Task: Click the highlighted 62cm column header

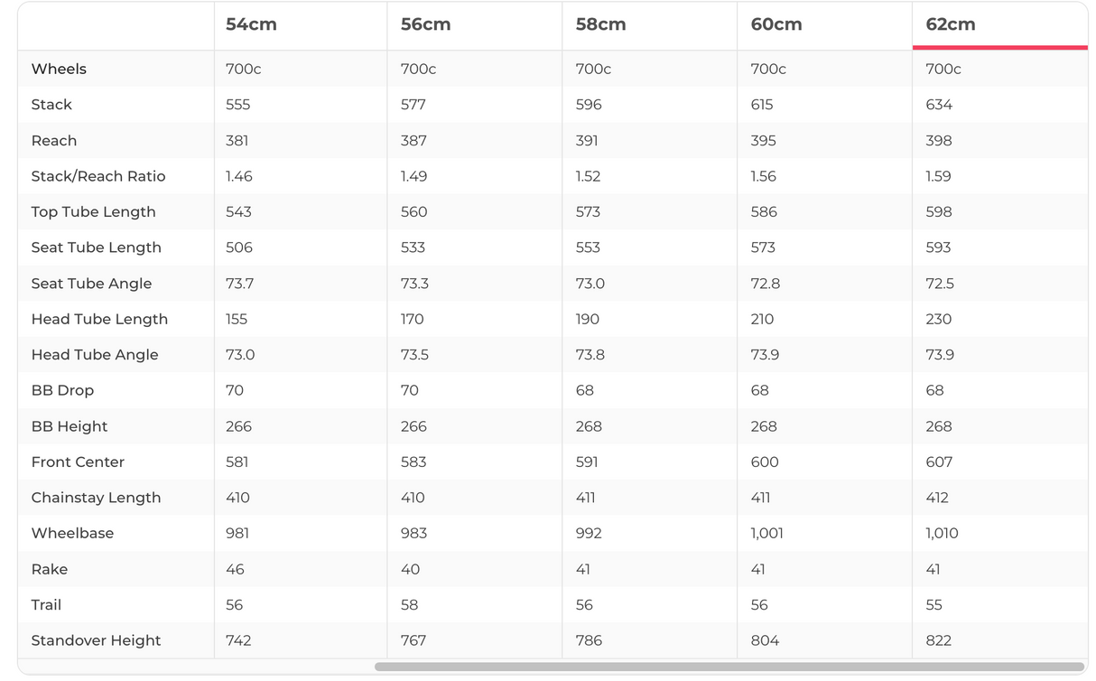Action: pos(950,25)
